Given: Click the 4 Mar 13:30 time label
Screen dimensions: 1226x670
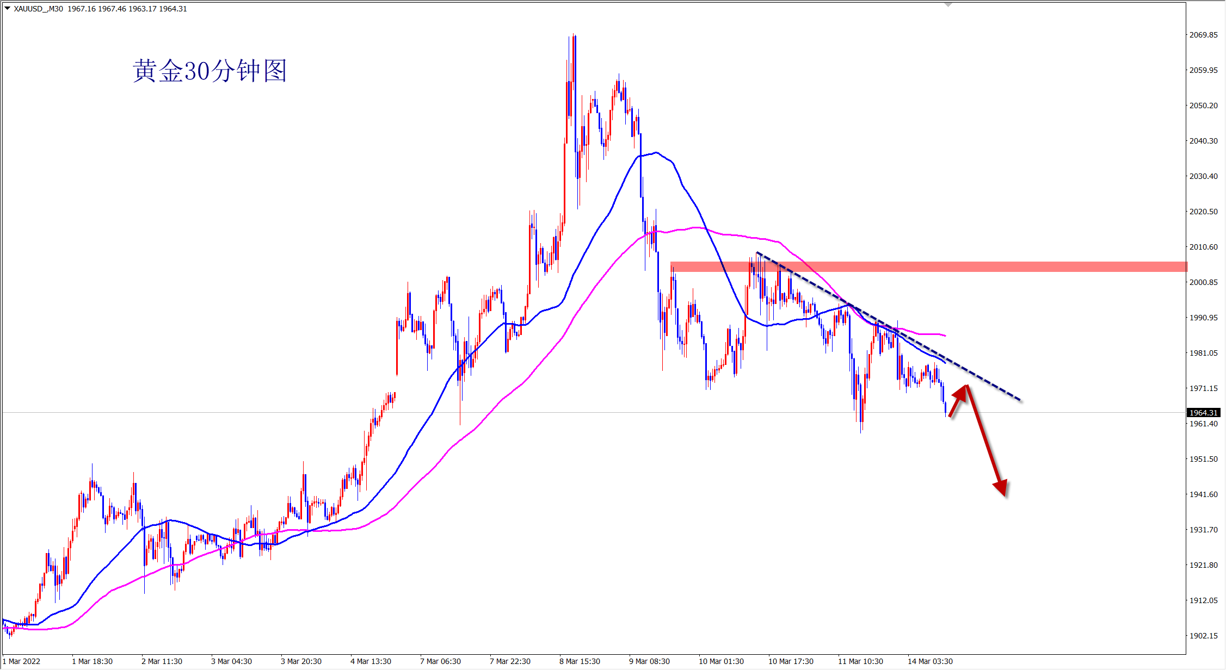Looking at the screenshot, I should pyautogui.click(x=371, y=661).
